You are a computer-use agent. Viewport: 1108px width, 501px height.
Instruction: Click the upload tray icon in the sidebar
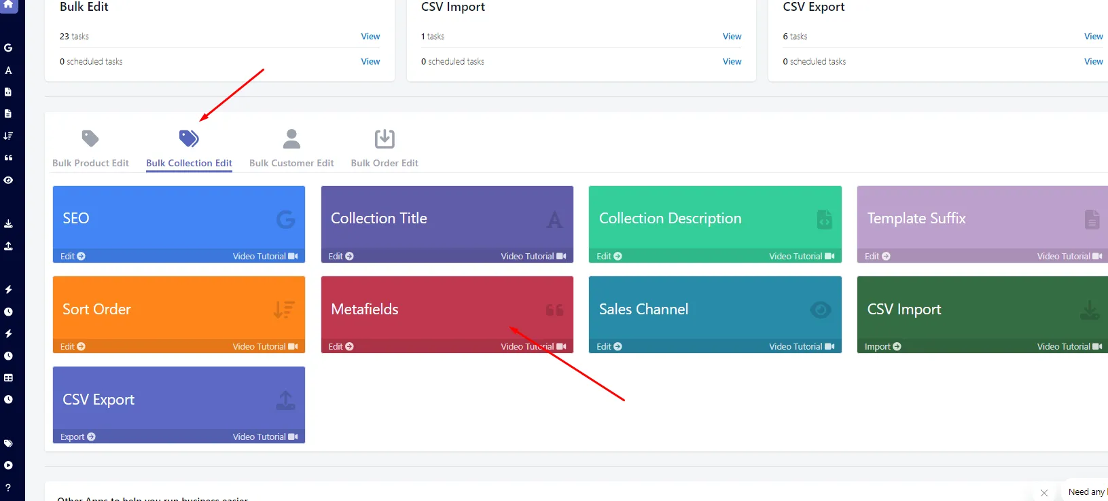click(8, 246)
